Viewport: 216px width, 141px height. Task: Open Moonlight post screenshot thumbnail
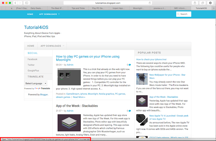click(x=69, y=77)
